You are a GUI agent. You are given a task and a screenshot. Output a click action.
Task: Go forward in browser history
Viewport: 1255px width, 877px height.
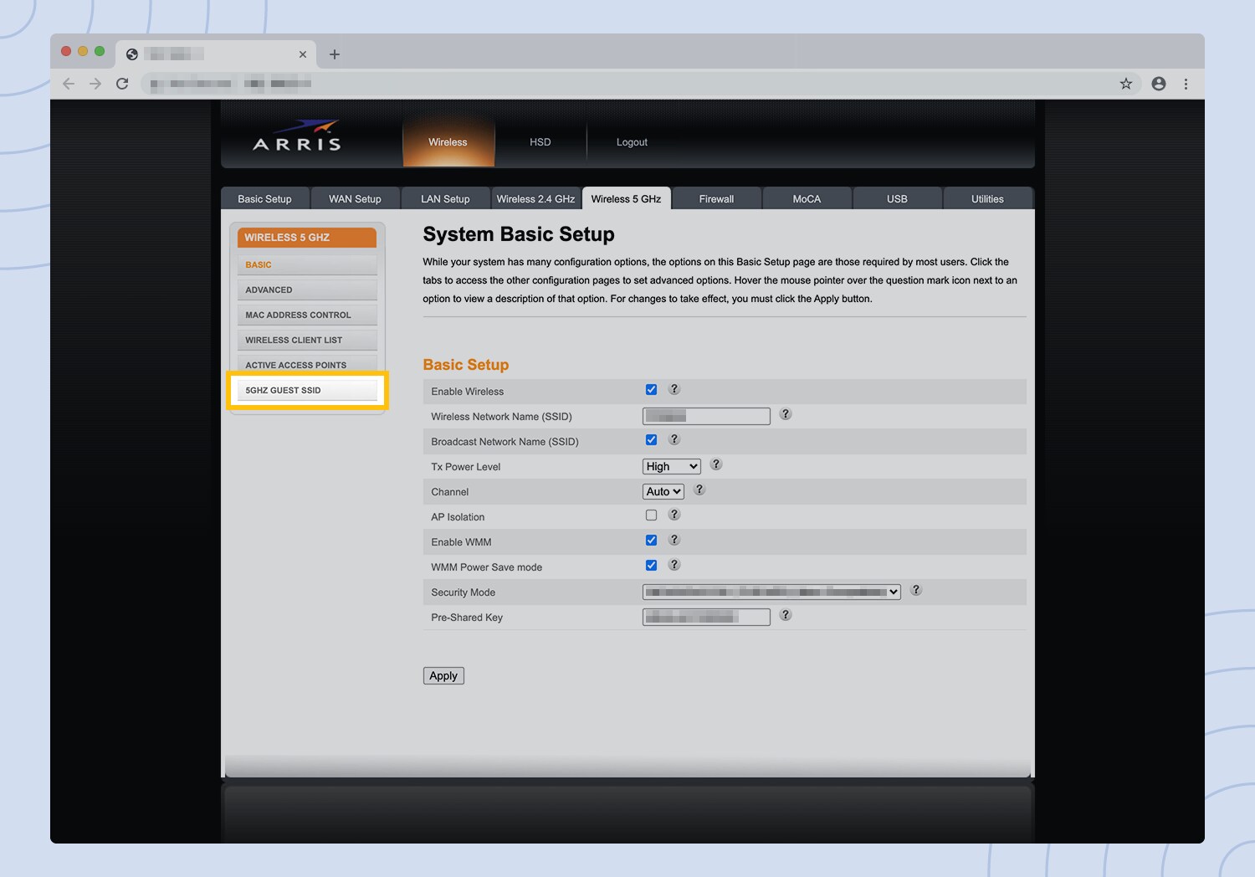tap(95, 84)
